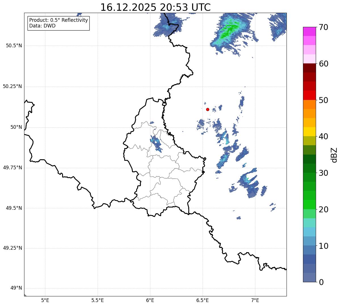Click the red dot marker on the map
The image size is (341, 306).
click(208, 109)
